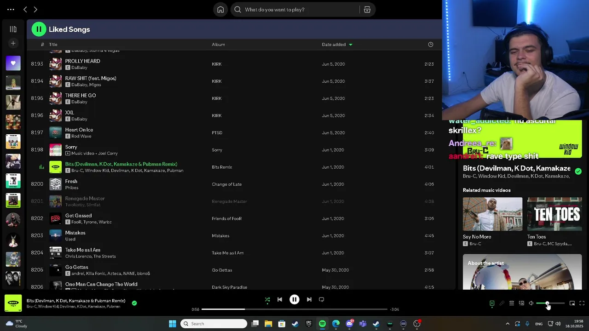Open the KIRK album link for PROLLY HEARD
The image size is (589, 331).
click(217, 64)
